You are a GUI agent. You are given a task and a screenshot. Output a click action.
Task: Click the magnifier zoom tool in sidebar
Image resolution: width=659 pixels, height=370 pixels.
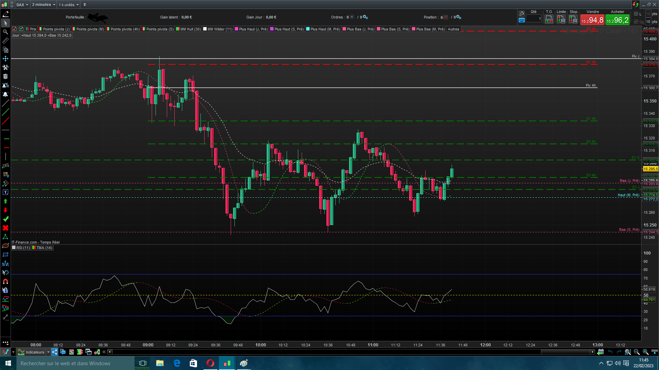pyautogui.click(x=5, y=32)
